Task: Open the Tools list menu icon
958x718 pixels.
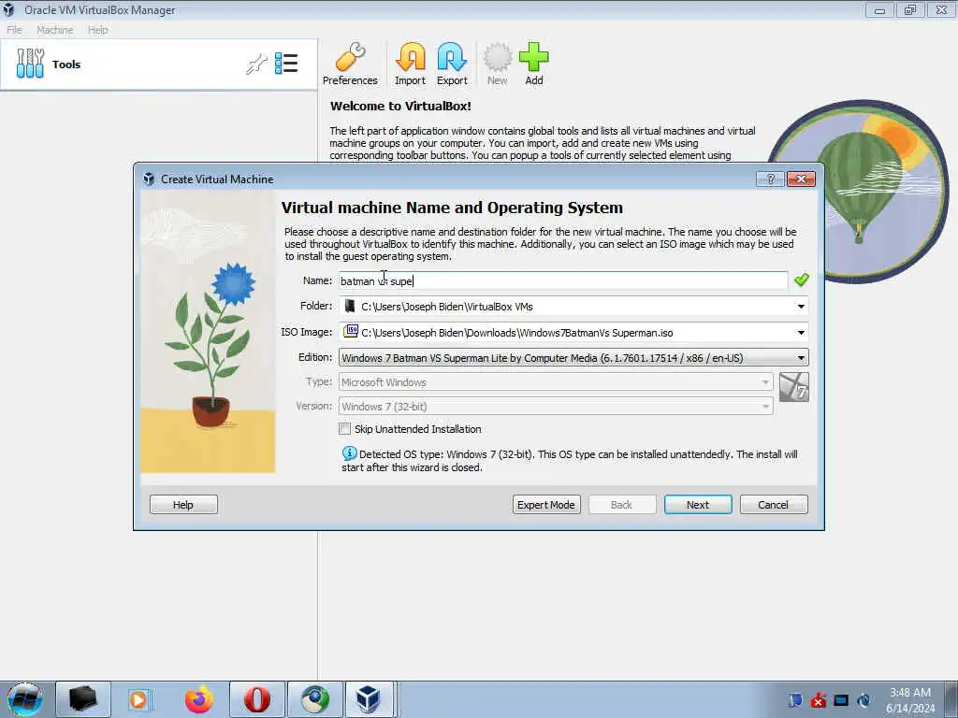Action: pyautogui.click(x=286, y=64)
